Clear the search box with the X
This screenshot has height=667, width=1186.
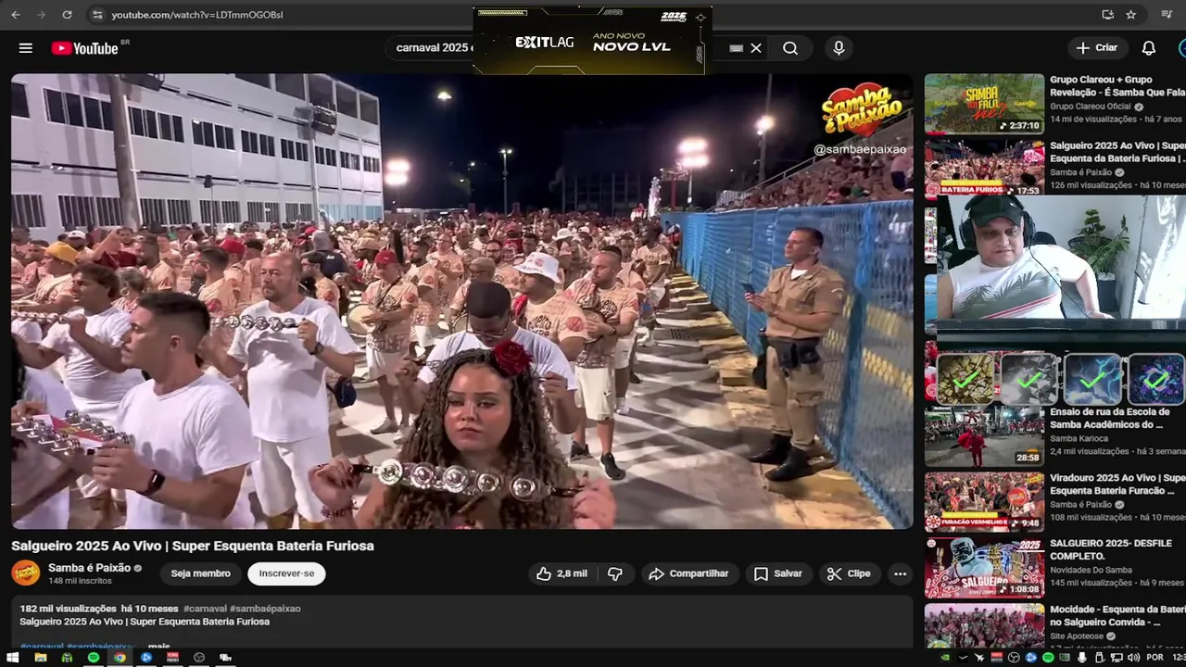(x=756, y=48)
